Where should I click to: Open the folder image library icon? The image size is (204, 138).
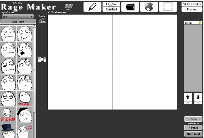[130, 7]
